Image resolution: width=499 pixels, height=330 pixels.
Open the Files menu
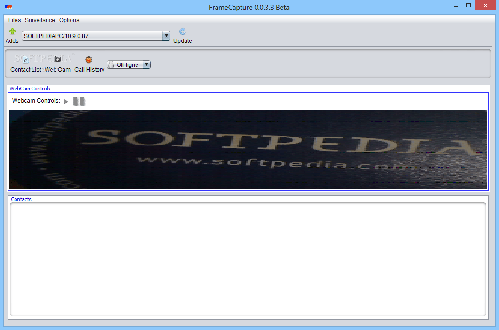click(x=14, y=20)
